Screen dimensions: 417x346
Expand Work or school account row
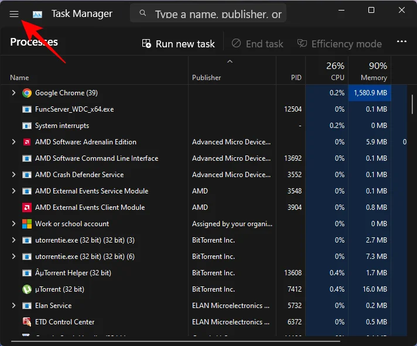(x=13, y=224)
